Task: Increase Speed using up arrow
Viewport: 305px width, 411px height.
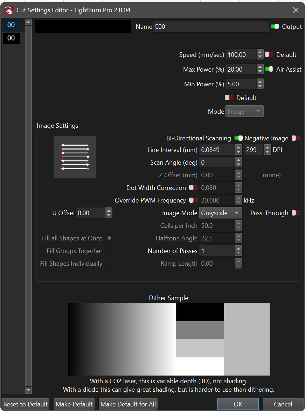Action: tap(260, 52)
